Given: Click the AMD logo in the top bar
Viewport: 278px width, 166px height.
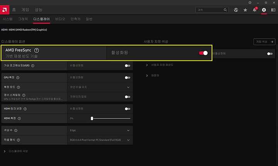Looking at the screenshot, I should pyautogui.click(x=5, y=10).
